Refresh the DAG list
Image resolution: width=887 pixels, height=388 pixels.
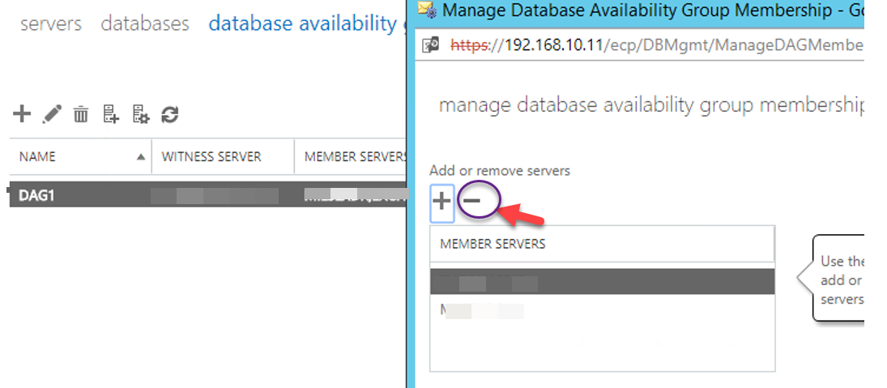[x=170, y=115]
